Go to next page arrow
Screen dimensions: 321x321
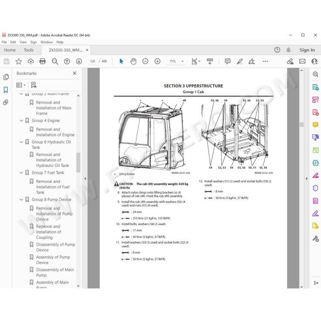pyautogui.click(x=79, y=61)
